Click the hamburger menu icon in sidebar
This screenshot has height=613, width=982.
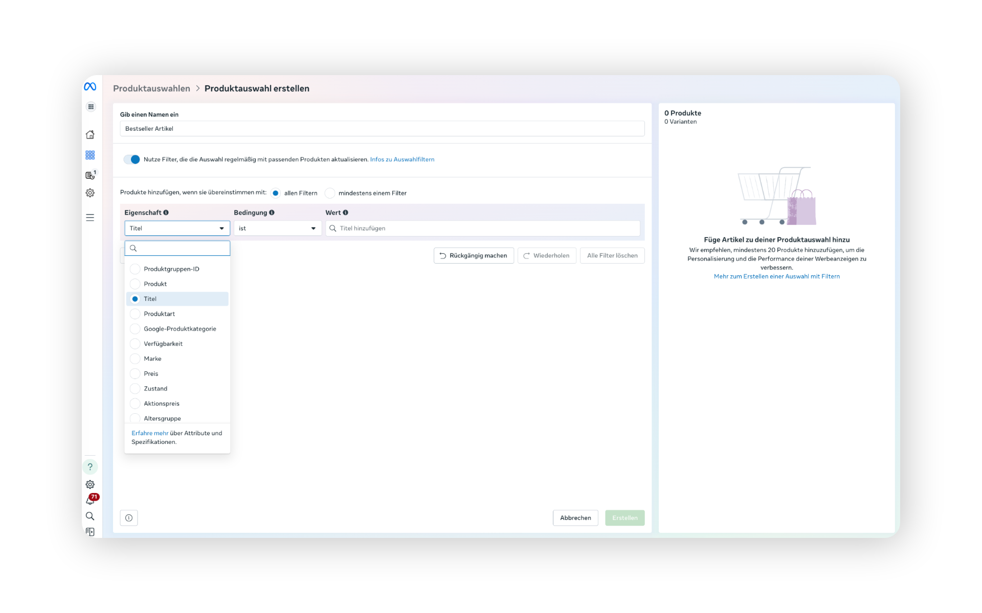coord(90,218)
